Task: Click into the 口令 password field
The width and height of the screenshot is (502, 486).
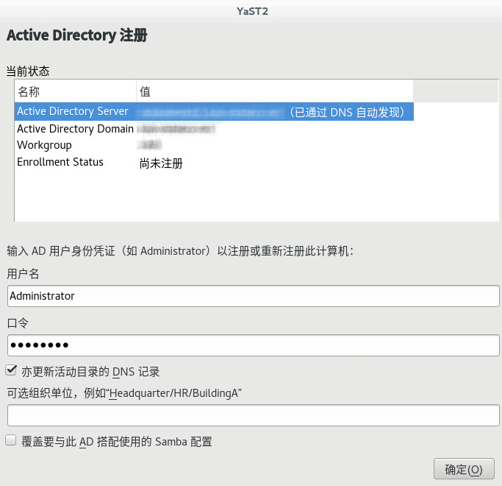Action: coord(254,345)
